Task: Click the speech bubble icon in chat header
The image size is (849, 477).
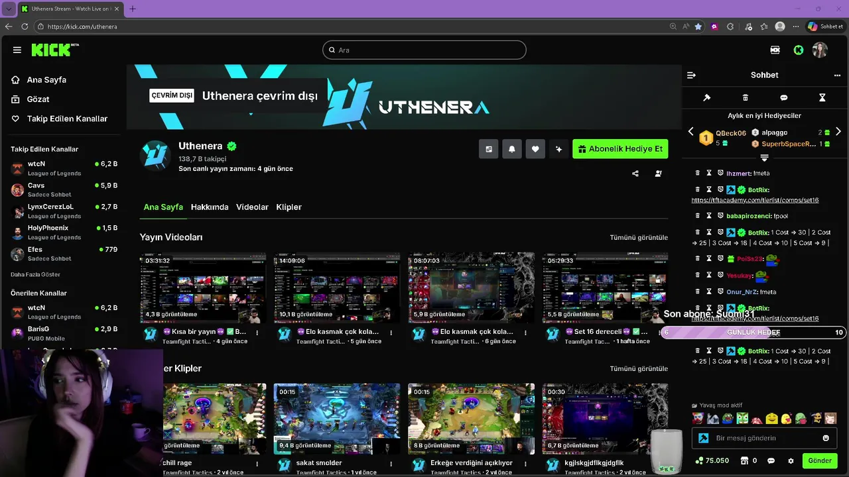Action: [784, 97]
